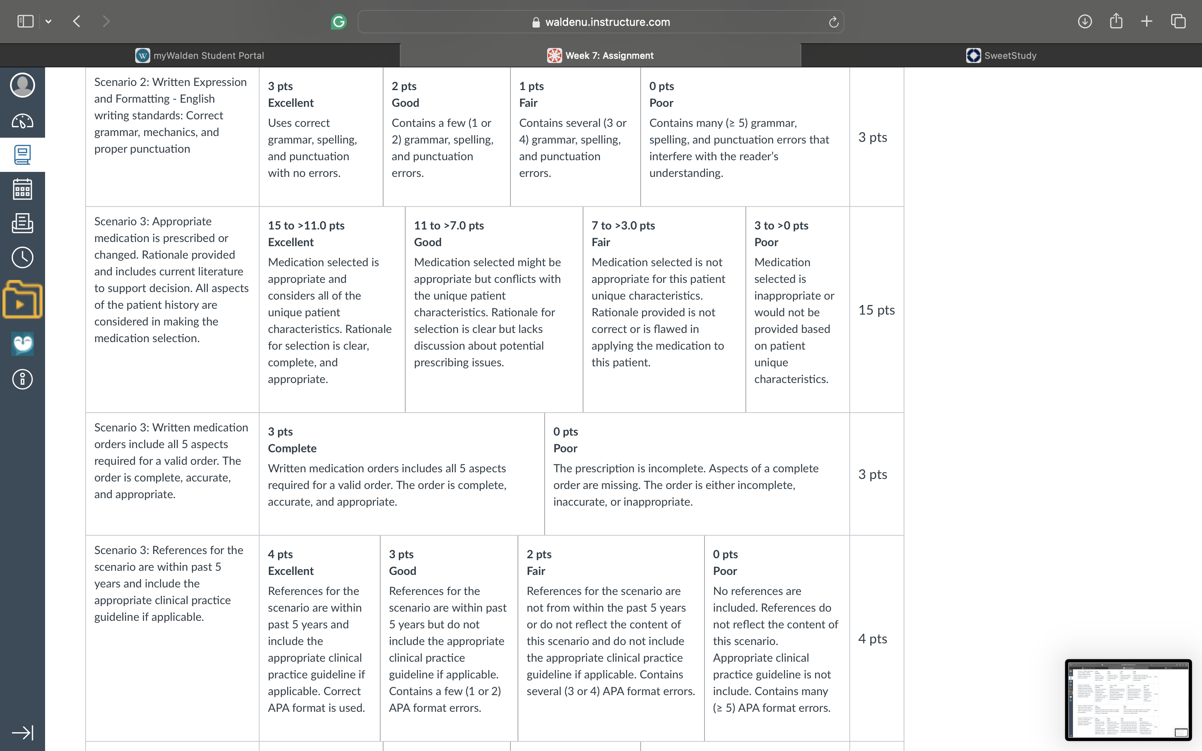Switch to the SweetStudy tab
This screenshot has height=751, width=1202.
1001,55
